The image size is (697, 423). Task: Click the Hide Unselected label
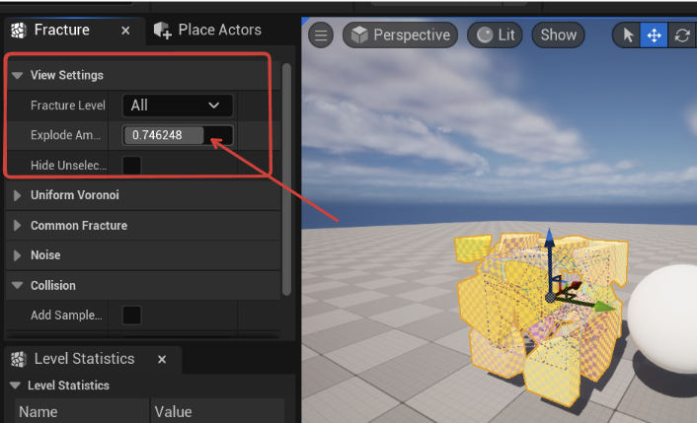pyautogui.click(x=68, y=166)
